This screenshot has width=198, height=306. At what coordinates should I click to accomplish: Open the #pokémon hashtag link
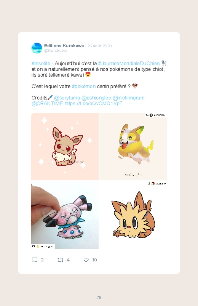click(84, 86)
